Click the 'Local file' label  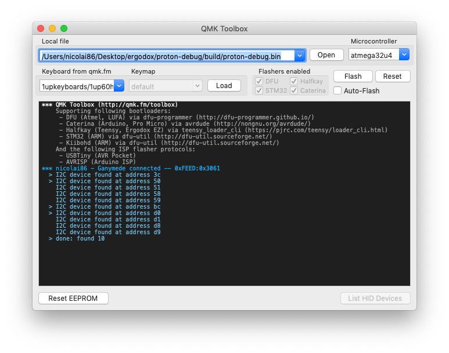55,41
